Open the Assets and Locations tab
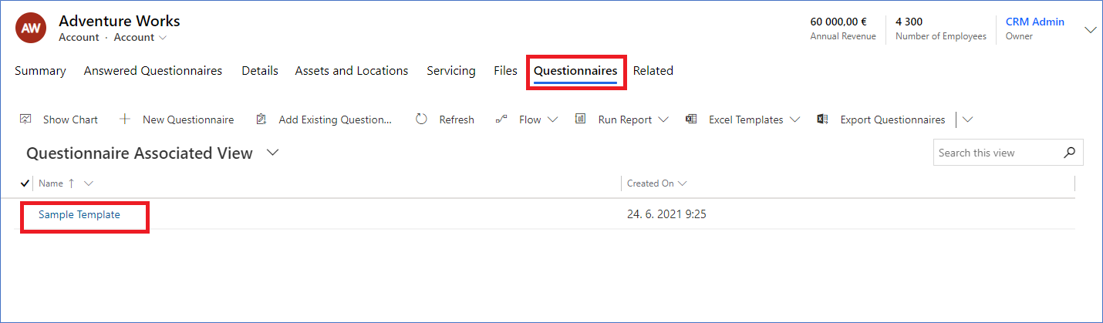The height and width of the screenshot is (323, 1103). click(352, 71)
